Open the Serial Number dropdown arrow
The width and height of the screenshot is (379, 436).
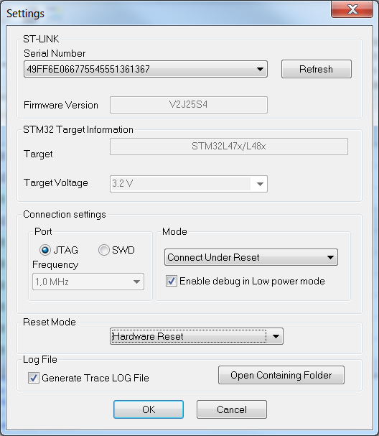click(x=260, y=69)
